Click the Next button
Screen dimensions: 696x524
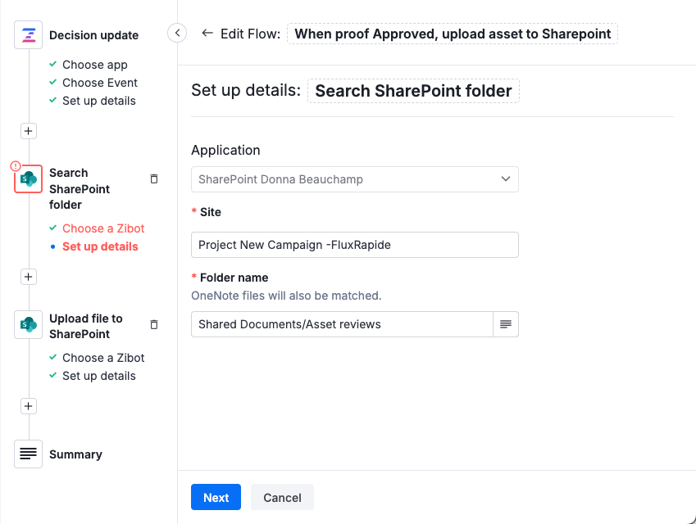pos(216,497)
